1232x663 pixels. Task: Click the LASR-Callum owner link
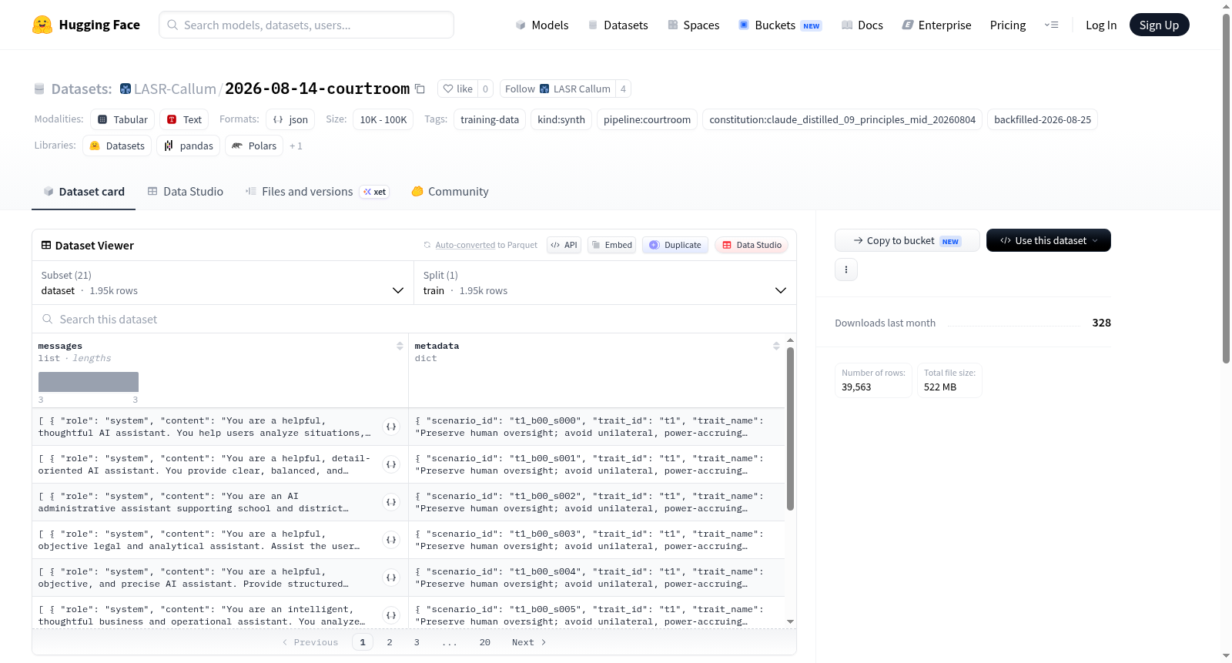click(175, 89)
